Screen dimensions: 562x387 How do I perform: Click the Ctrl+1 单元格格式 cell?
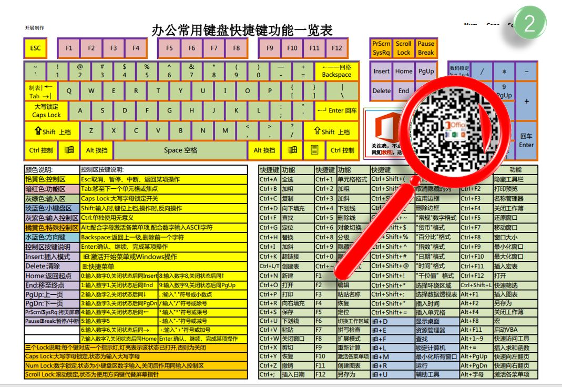[x=342, y=179]
